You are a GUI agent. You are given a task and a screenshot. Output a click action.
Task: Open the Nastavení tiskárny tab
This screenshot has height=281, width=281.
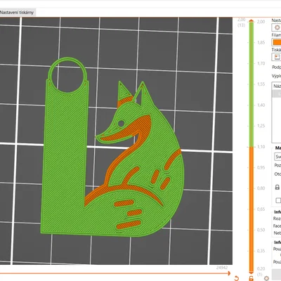coord(17,12)
